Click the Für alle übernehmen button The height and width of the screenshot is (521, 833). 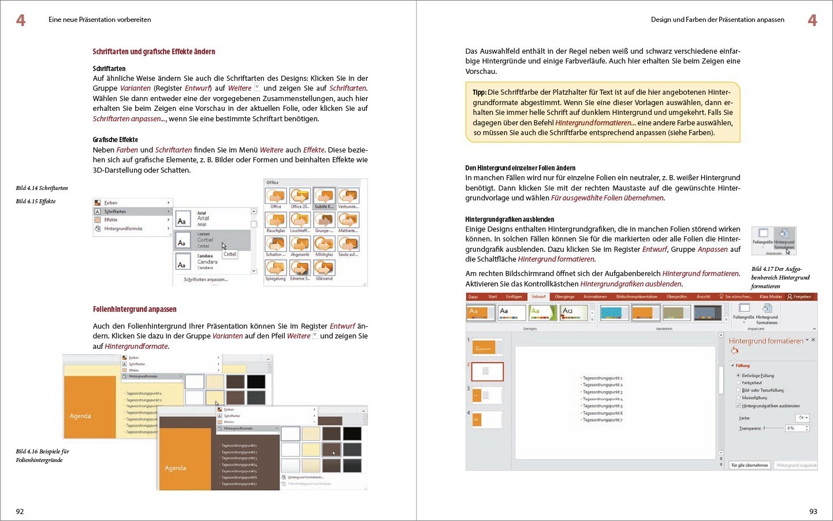tap(750, 465)
